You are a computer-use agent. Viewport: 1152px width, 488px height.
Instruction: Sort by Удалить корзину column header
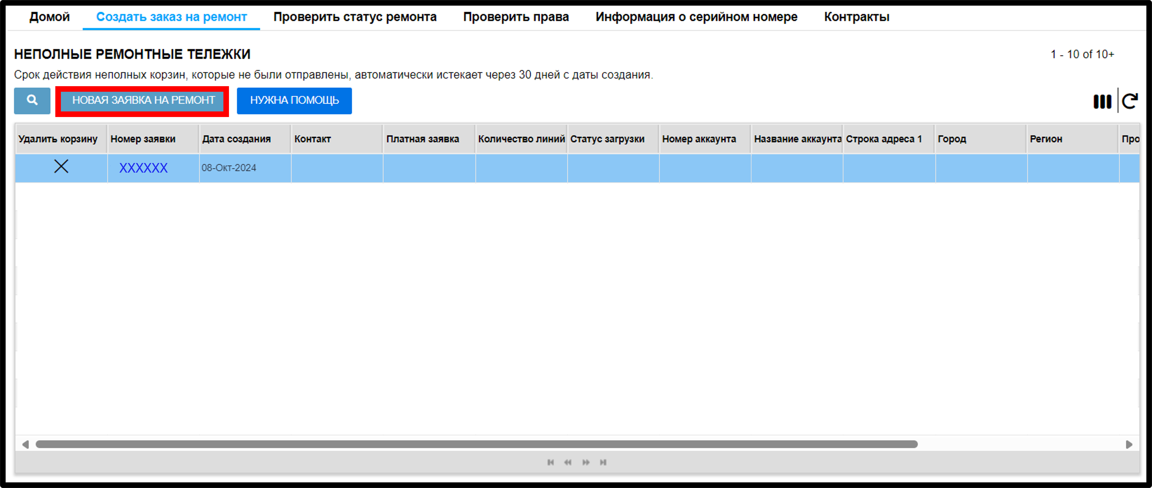pyautogui.click(x=61, y=139)
